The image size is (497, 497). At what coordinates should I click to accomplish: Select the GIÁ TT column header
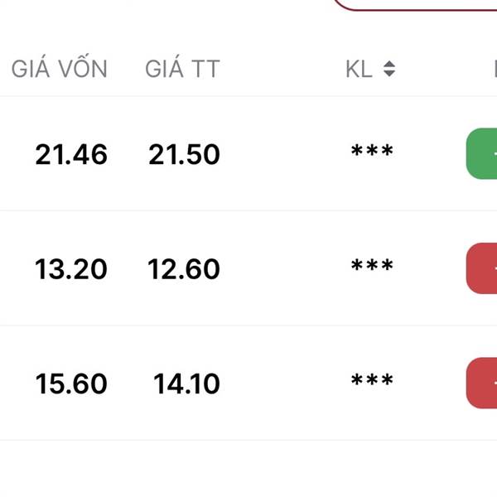[x=182, y=67]
